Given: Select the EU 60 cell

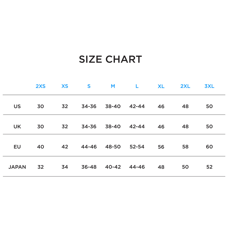Looking at the screenshot, I should tap(209, 147).
